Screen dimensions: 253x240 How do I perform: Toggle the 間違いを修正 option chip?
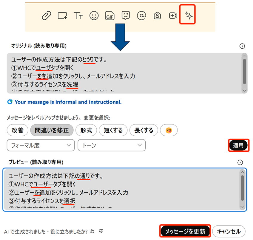pyautogui.click(x=52, y=130)
